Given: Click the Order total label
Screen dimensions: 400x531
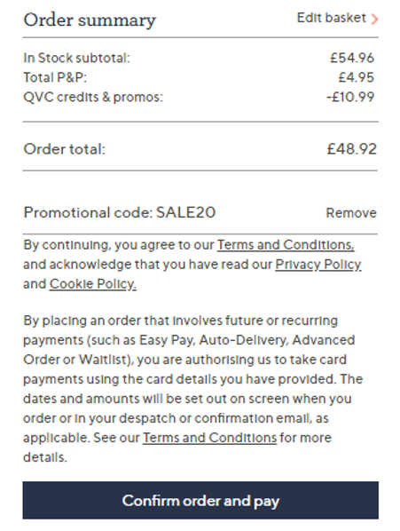Looking at the screenshot, I should pos(64,149).
